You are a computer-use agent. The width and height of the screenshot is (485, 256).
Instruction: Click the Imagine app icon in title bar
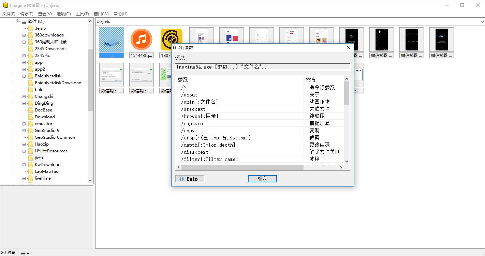click(5, 5)
